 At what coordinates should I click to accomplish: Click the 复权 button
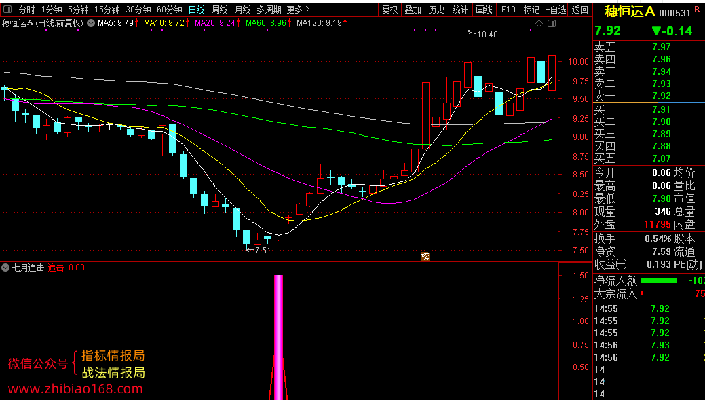click(389, 10)
